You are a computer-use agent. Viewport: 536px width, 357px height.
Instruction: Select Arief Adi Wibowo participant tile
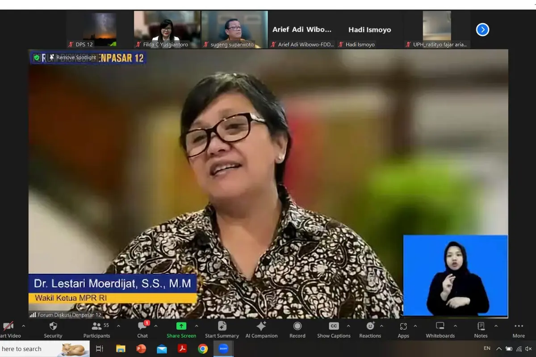coord(302,29)
